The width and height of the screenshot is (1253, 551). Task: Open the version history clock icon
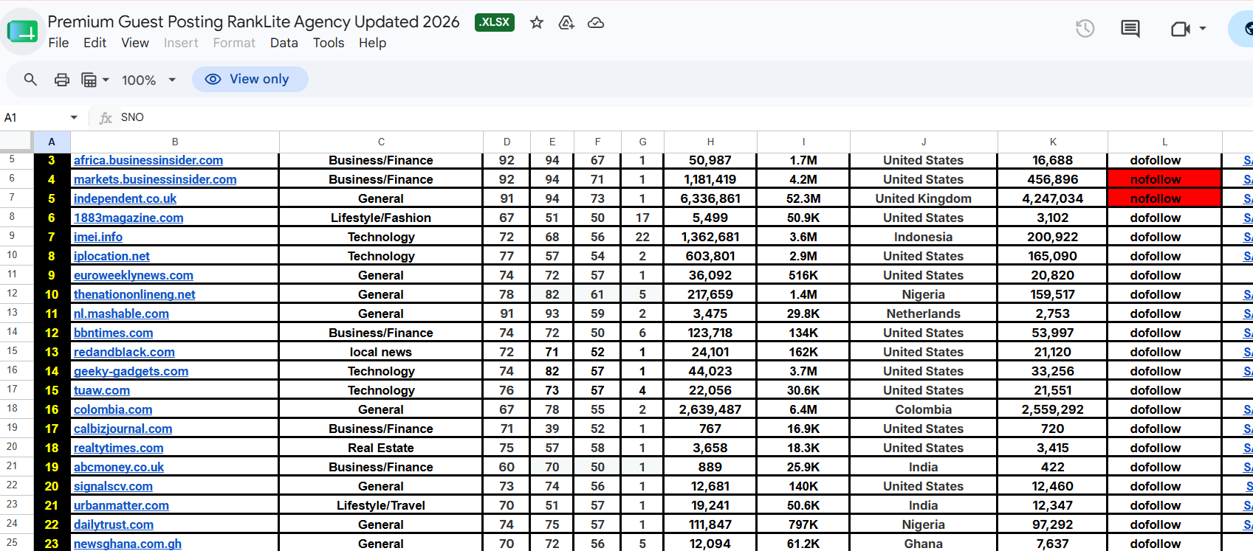(1085, 29)
